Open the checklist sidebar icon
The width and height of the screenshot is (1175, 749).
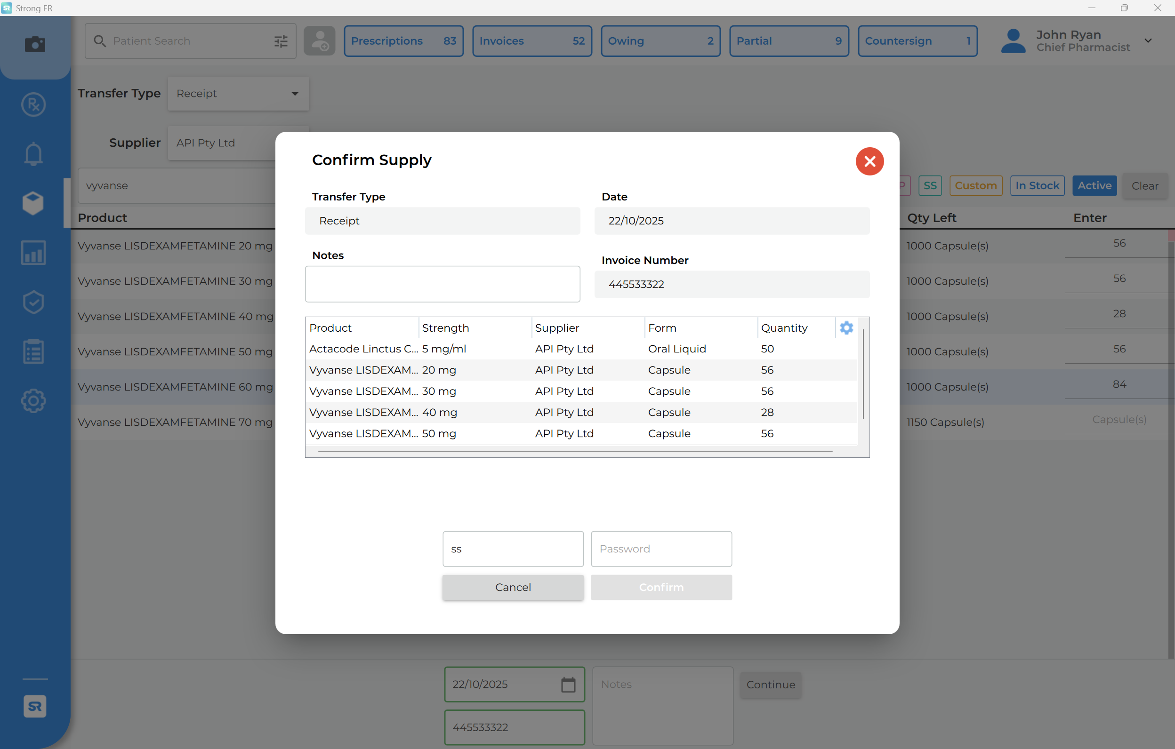[x=33, y=351]
